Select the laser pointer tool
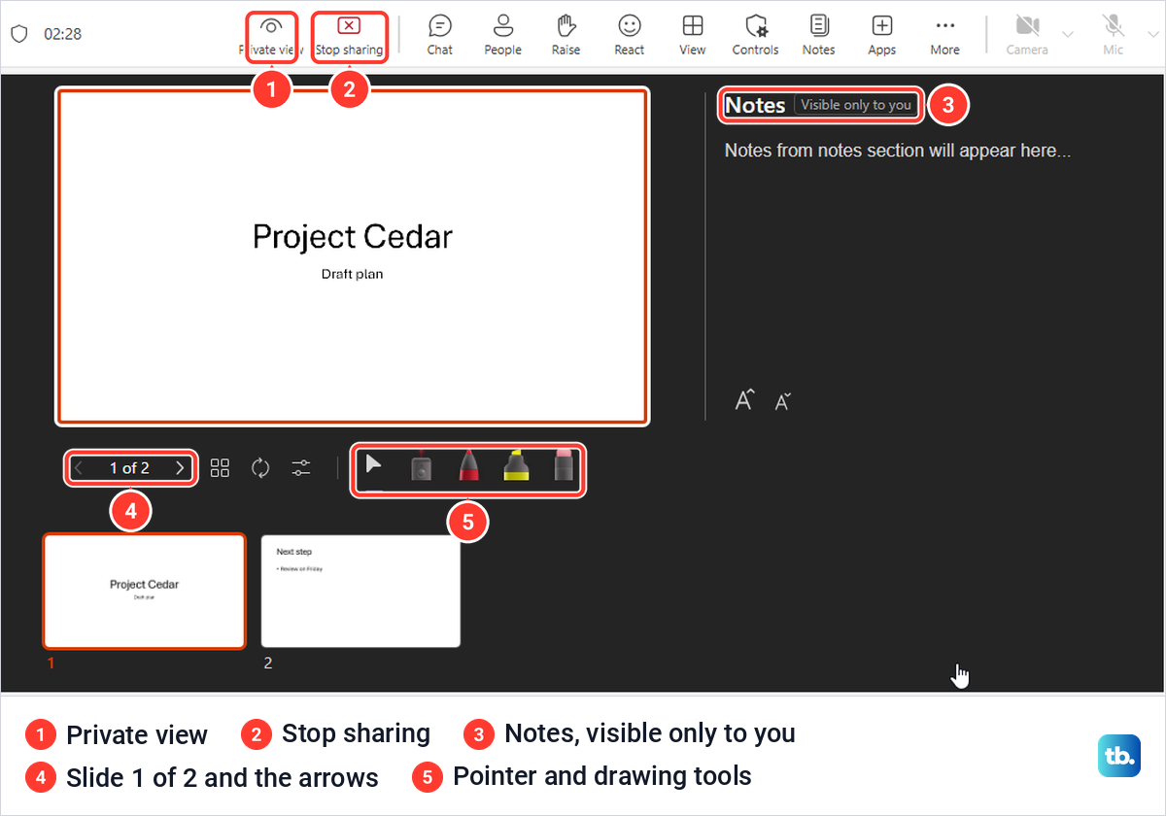Viewport: 1166px width, 816px height. 421,467
